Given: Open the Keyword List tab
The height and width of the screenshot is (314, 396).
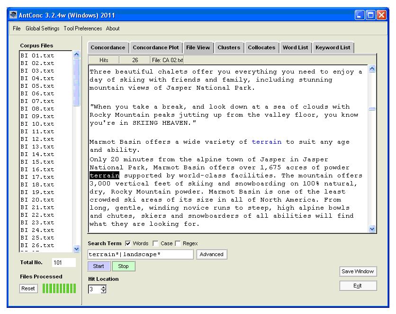Looking at the screenshot, I should tap(333, 47).
